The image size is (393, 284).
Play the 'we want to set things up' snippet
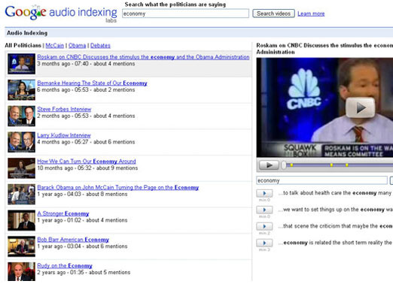click(x=264, y=210)
